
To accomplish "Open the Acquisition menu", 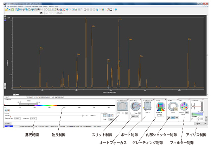I will [x=14, y=6].
